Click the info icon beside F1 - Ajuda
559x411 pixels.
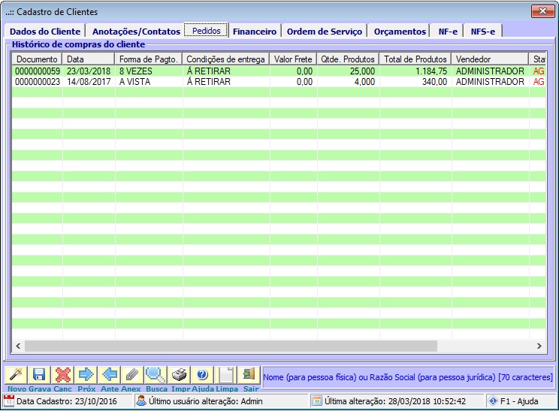point(493,401)
